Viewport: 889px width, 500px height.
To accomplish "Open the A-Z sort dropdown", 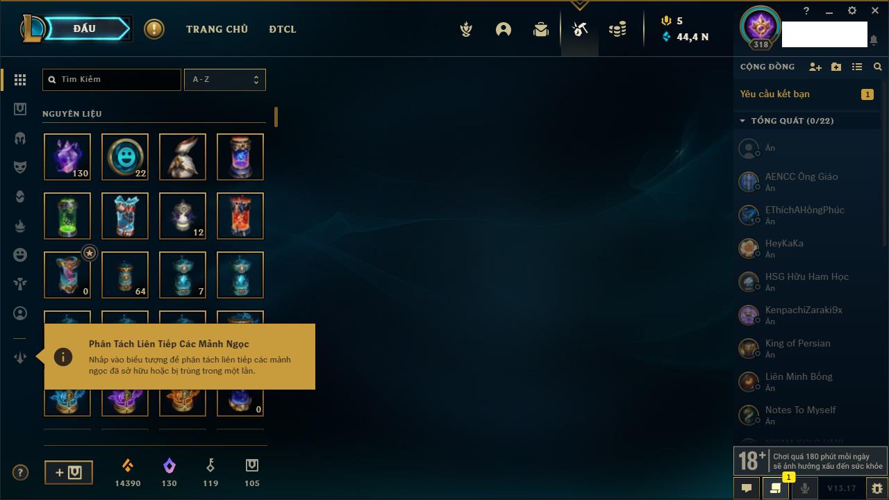I will pos(224,79).
